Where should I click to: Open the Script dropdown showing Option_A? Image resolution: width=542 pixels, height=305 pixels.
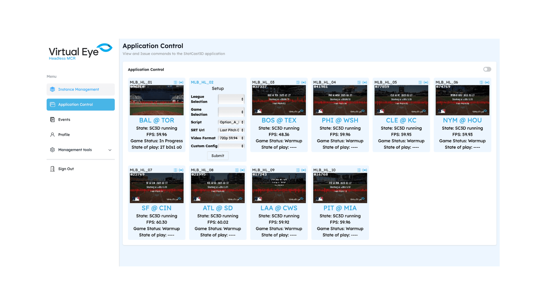coord(231,122)
